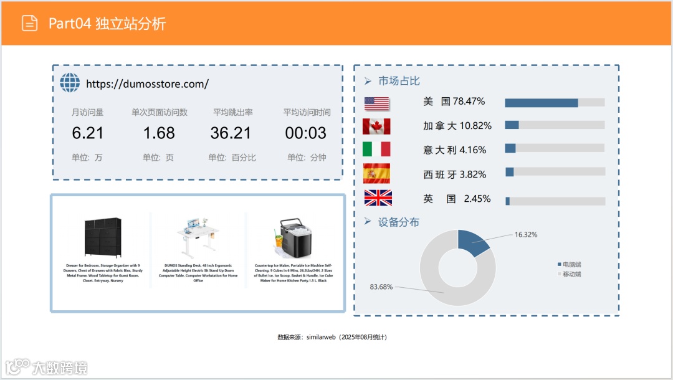Click the 意大利 4.16% label
The image size is (673, 380).
(454, 150)
